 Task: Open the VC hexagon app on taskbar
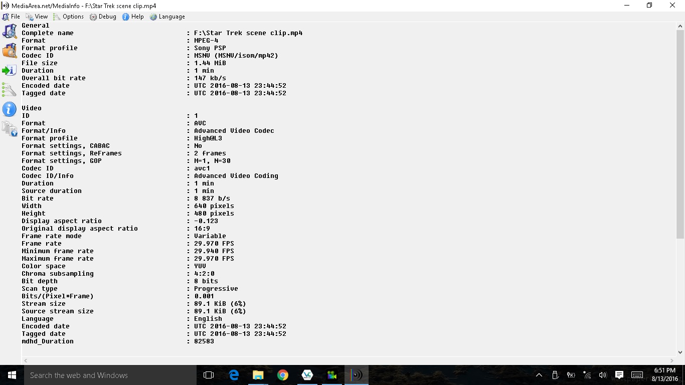point(307,375)
